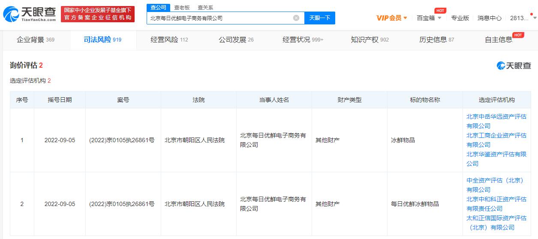Click row 2 date 2022-09-05
Viewport: 538px width, 239px height.
[60, 204]
